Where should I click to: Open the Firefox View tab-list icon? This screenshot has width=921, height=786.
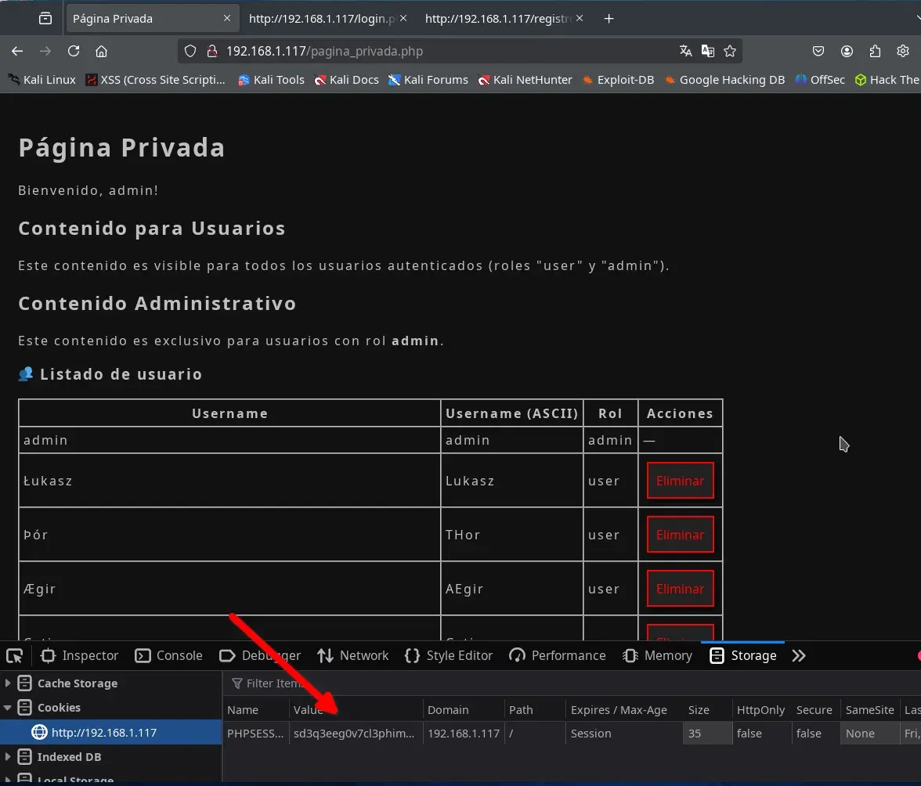coord(45,19)
